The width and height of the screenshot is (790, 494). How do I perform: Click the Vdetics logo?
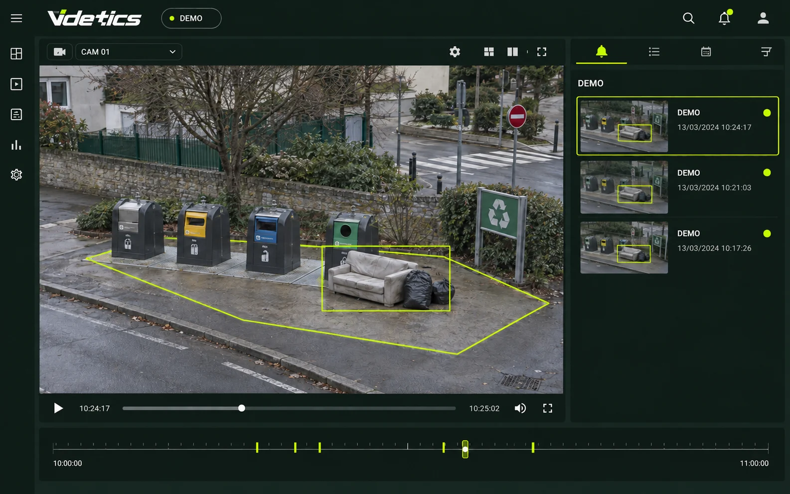coord(94,18)
